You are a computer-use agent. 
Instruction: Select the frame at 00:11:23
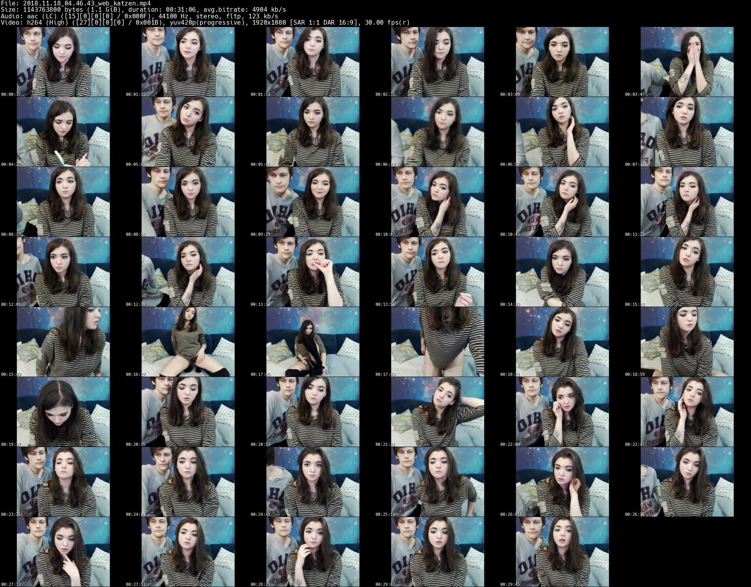(687, 202)
